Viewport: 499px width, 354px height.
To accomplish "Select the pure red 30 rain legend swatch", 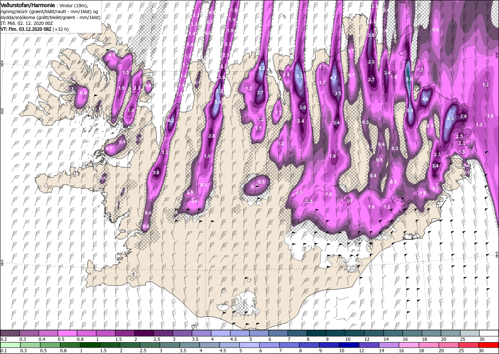I will click(x=488, y=345).
